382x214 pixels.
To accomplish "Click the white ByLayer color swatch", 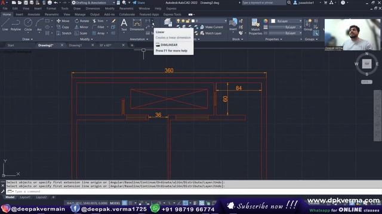I will click(x=273, y=21).
